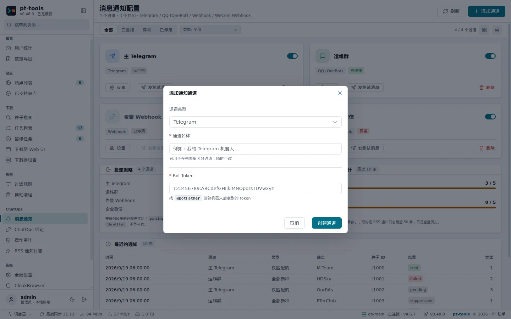
Task: Click the 刷新 button
Action: click(x=451, y=11)
